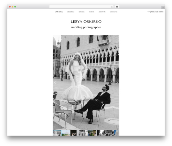Image resolution: width=172 pixels, height=146 pixels.
Task: Advance to next slide with right arrow
Action: 117,82
